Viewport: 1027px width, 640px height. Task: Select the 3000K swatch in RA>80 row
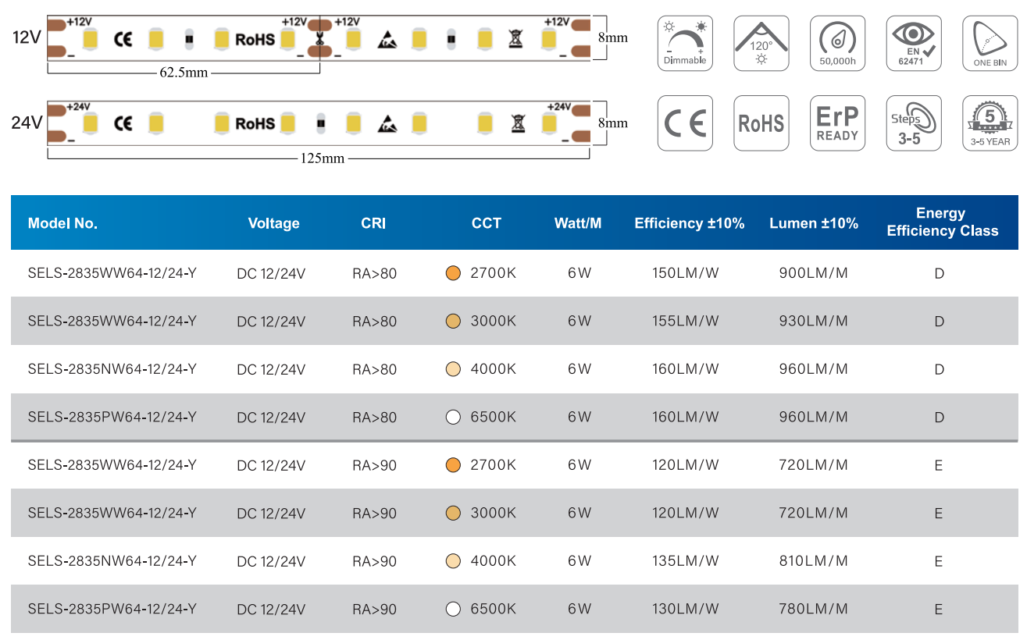[453, 321]
